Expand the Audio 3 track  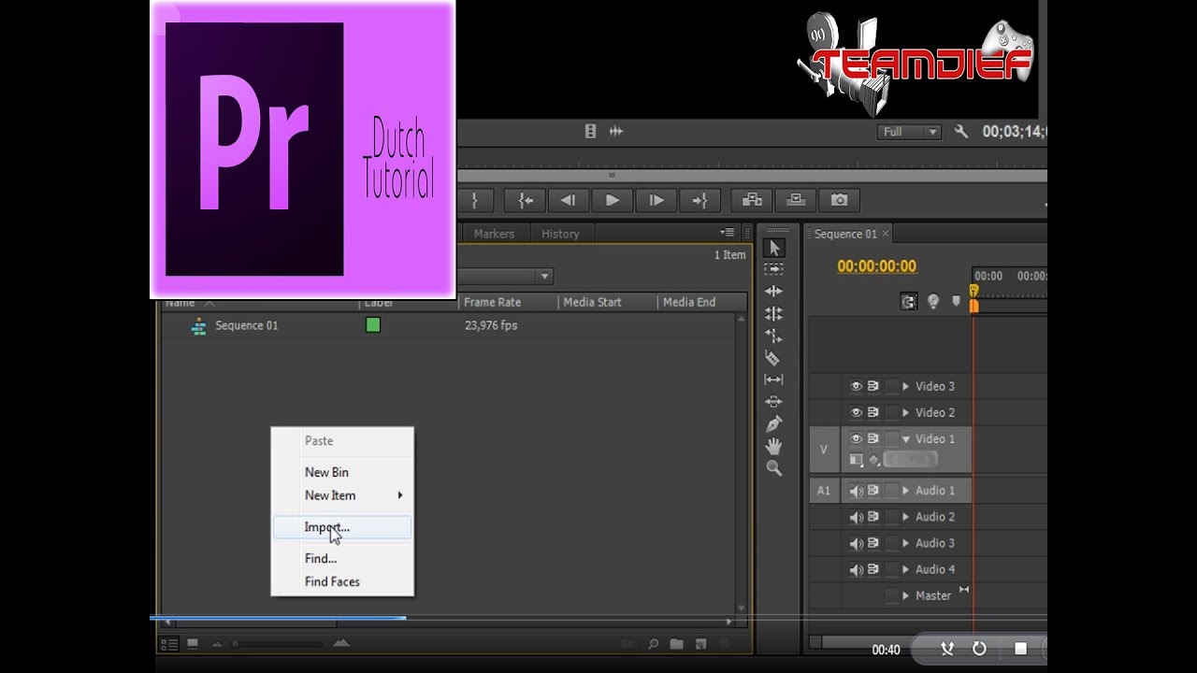point(905,543)
